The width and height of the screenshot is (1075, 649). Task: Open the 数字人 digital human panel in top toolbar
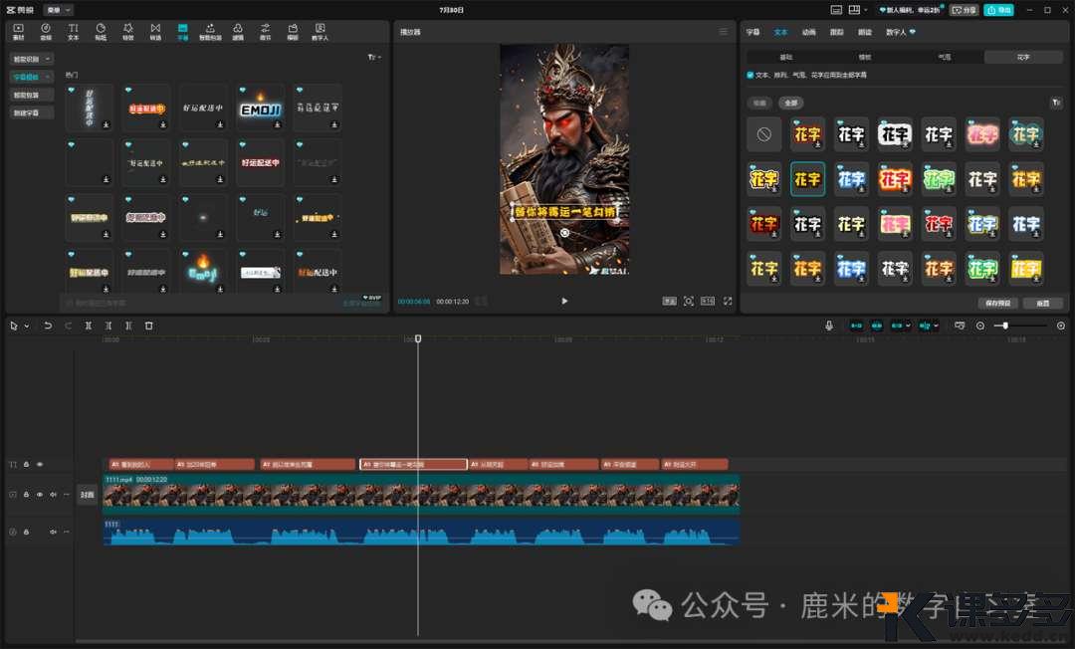321,32
